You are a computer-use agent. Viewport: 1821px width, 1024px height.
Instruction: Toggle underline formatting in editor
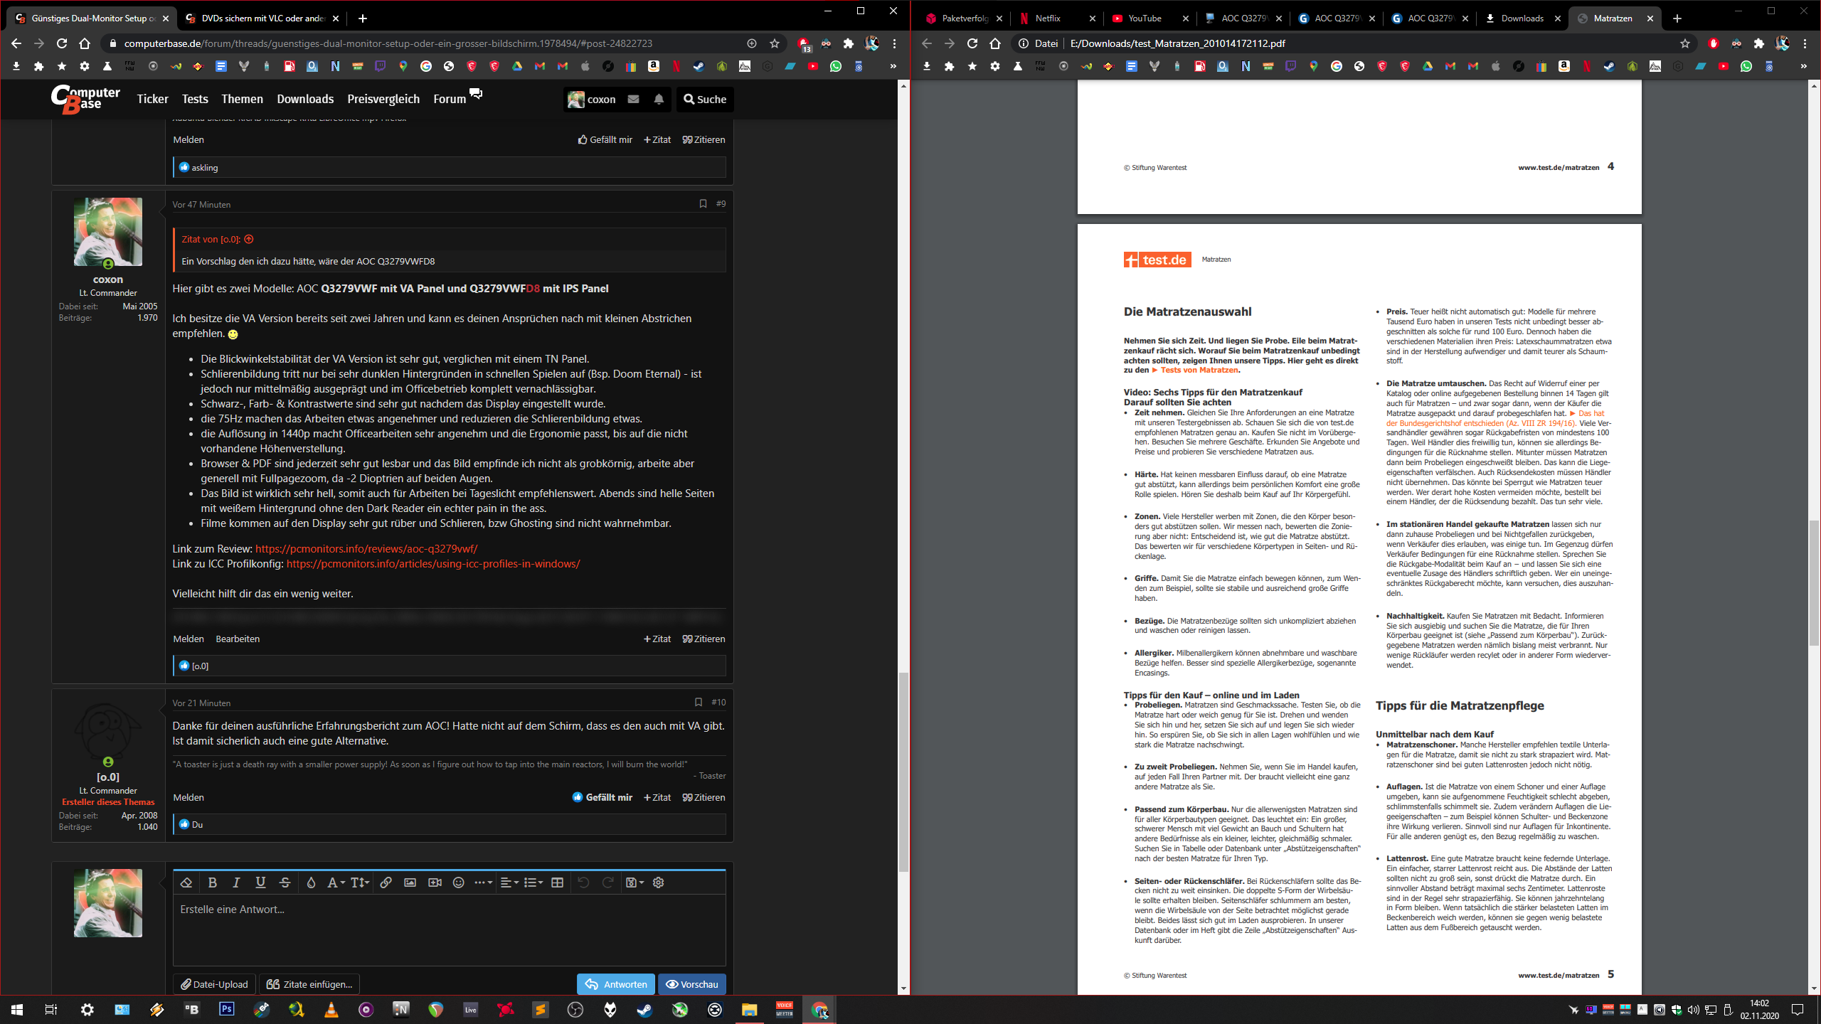pyautogui.click(x=260, y=882)
